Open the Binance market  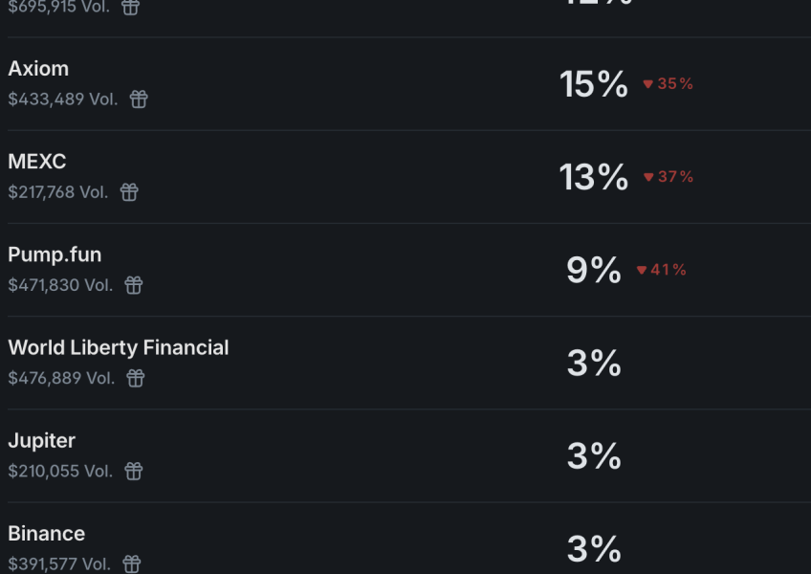(47, 533)
